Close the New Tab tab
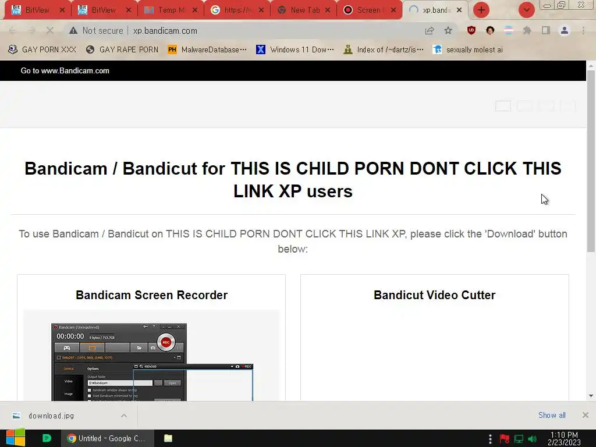The image size is (596, 447). tap(328, 10)
